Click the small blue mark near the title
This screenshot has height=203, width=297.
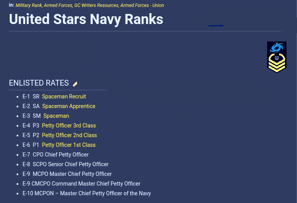[216, 26]
